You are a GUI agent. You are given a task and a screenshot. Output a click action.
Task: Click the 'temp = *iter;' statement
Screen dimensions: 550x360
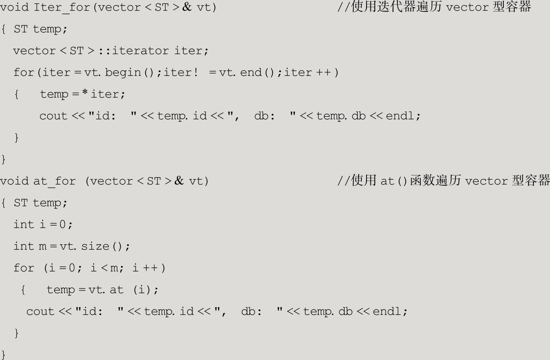(82, 94)
